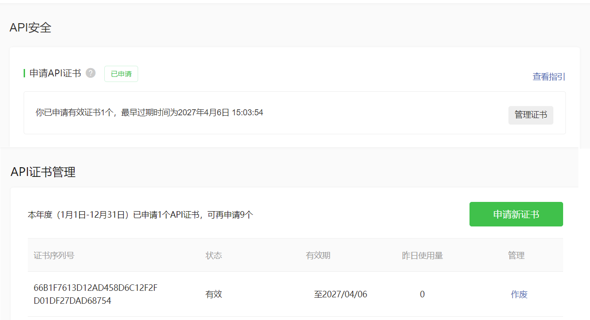
Task: Click the 证书序列号 column header
Action: (55, 255)
